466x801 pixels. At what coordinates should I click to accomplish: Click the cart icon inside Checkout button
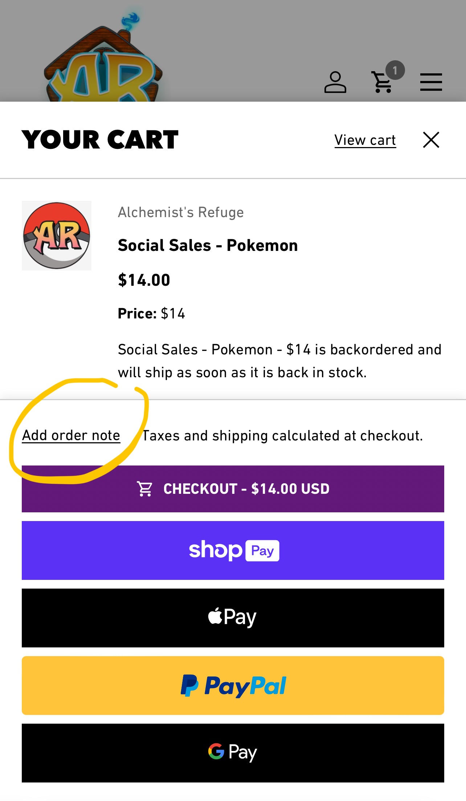pos(144,489)
